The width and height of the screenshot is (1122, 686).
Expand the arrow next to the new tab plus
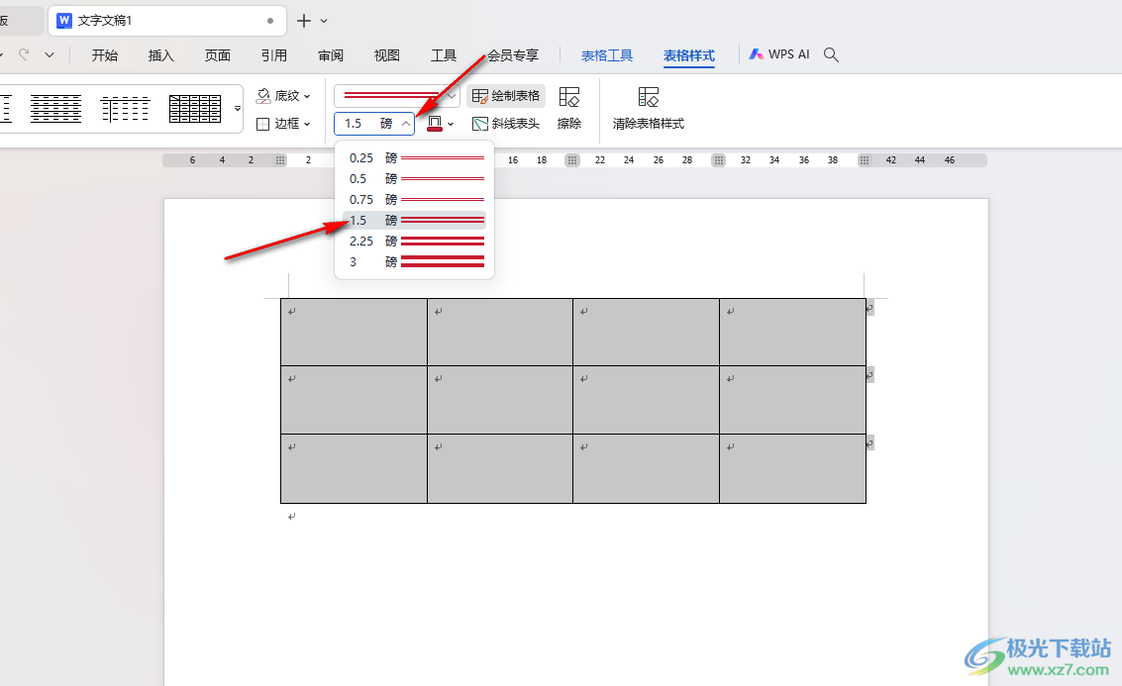324,22
